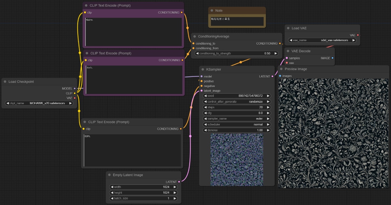Screen dimensions: 391x205
Task: Increase the width value with right arrow
Action: pos(175,187)
